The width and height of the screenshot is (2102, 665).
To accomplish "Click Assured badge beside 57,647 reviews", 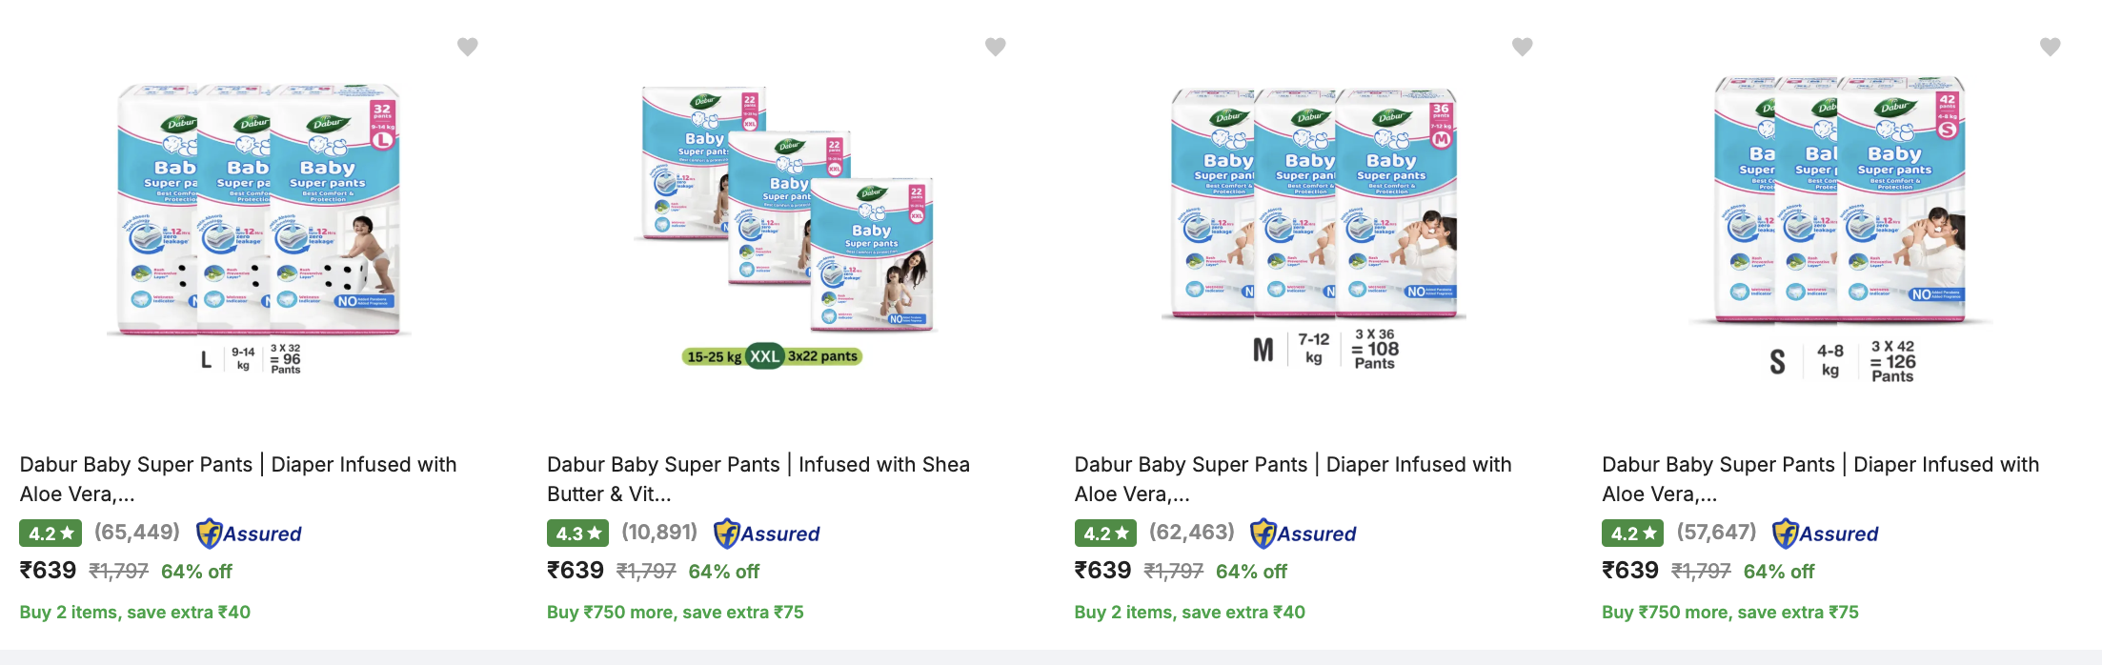I will click(x=1826, y=534).
